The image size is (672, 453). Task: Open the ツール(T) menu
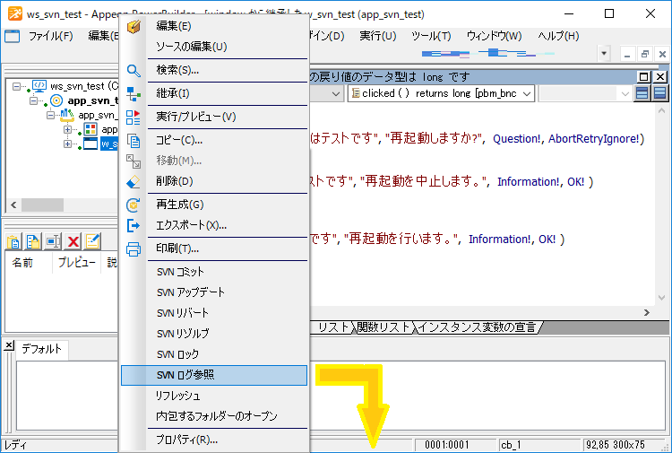[431, 36]
